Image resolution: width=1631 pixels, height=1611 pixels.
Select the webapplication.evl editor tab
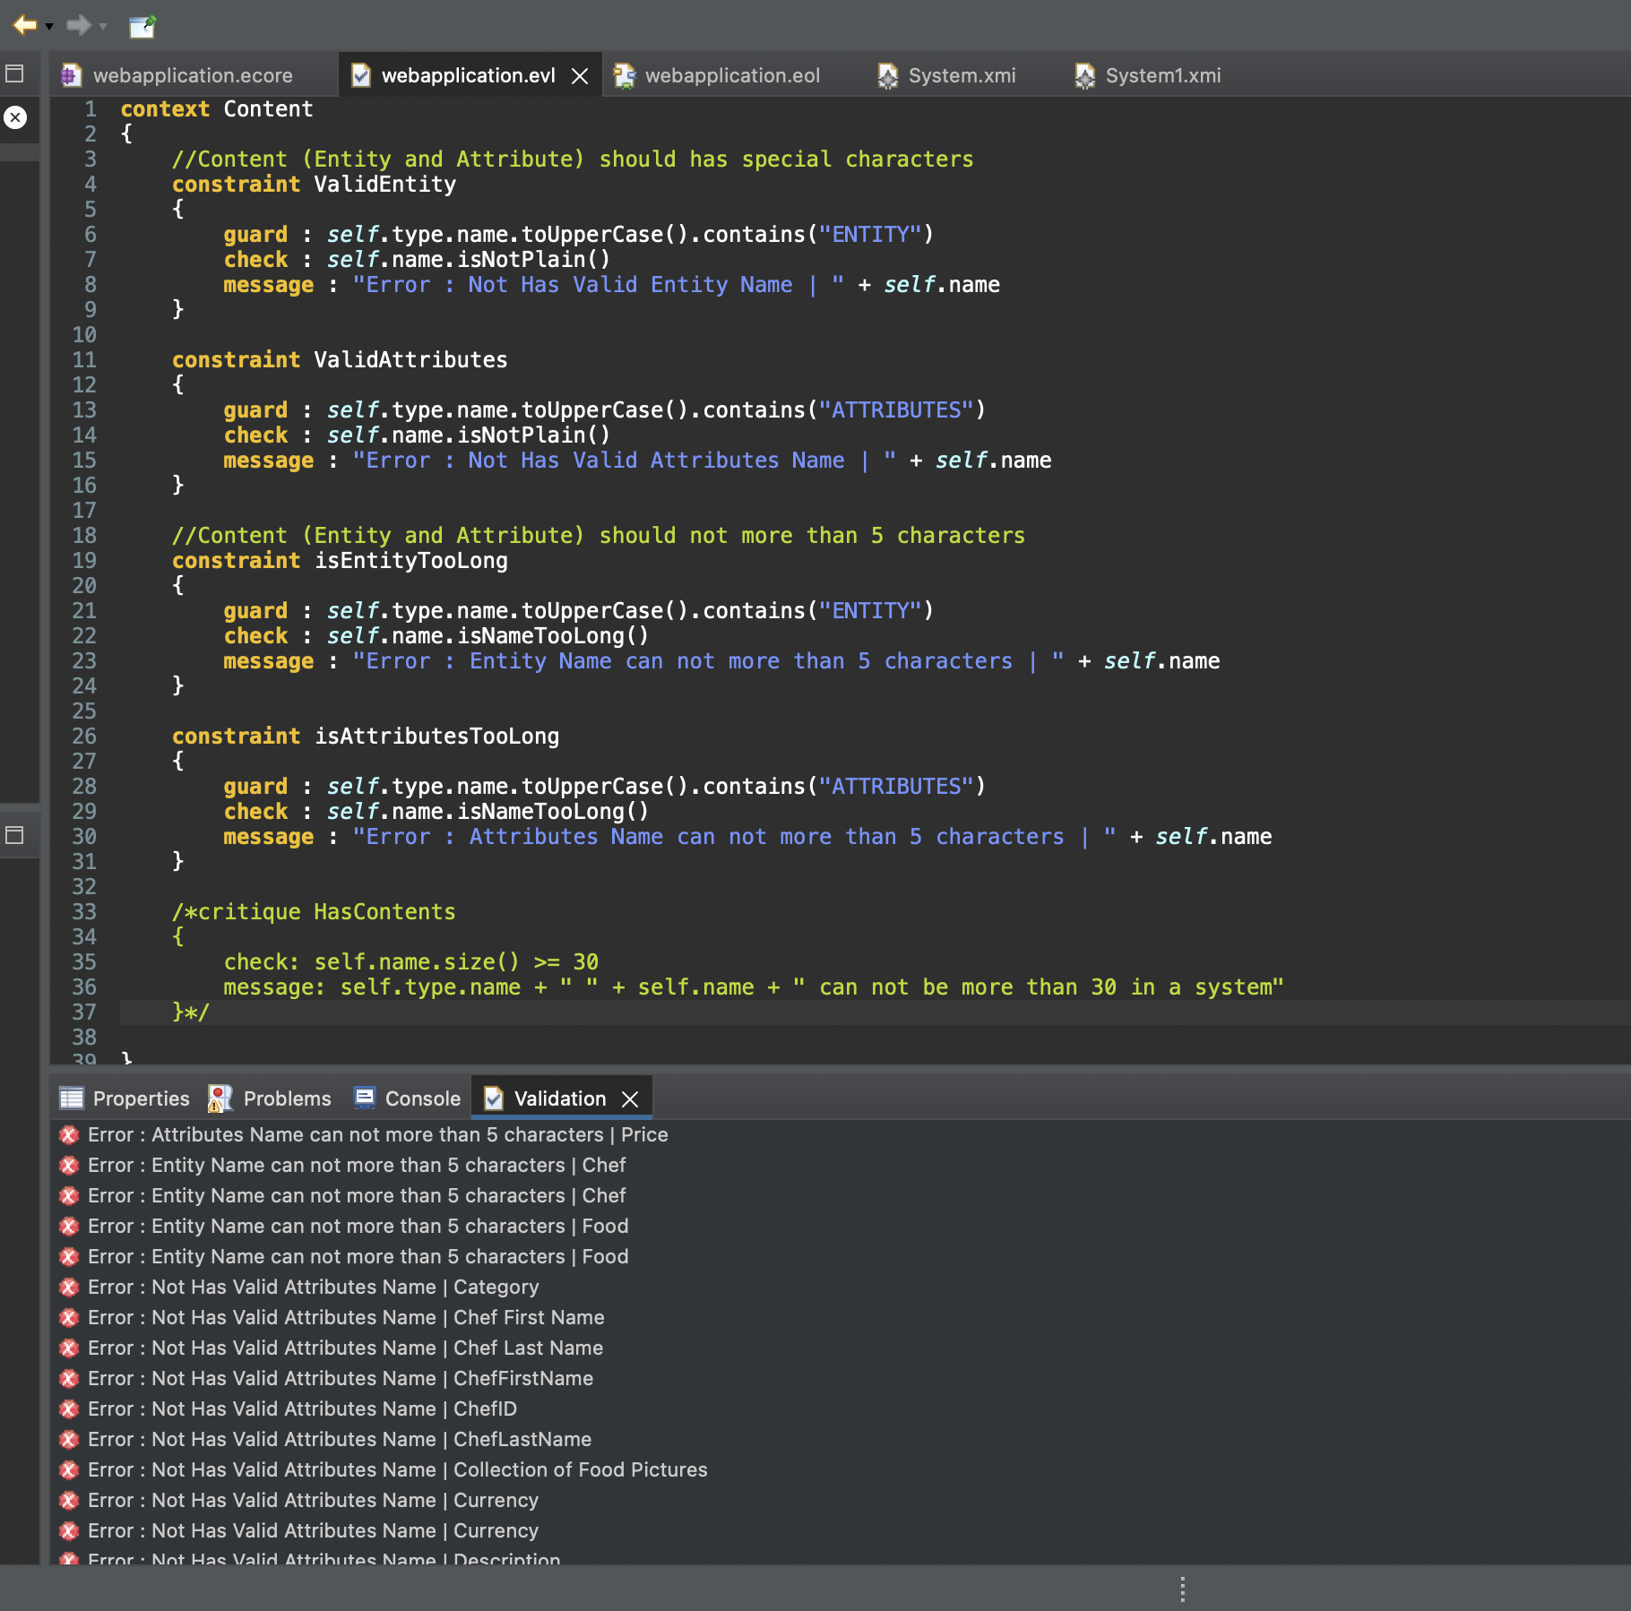[x=468, y=75]
